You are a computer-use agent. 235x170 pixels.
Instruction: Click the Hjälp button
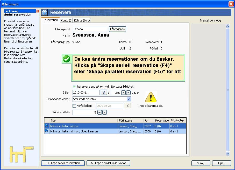(x=221, y=163)
